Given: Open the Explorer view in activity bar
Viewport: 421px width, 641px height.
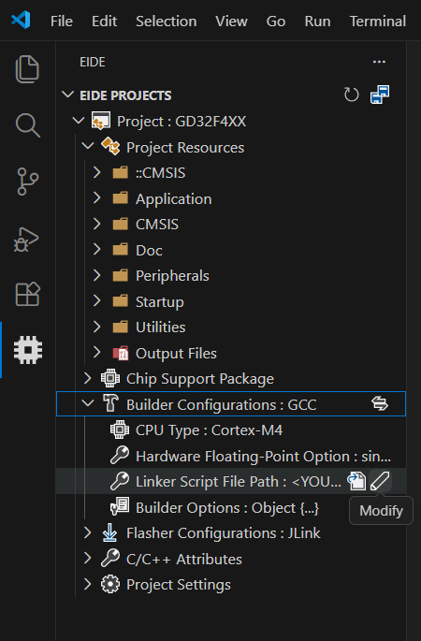Looking at the screenshot, I should (x=27, y=68).
